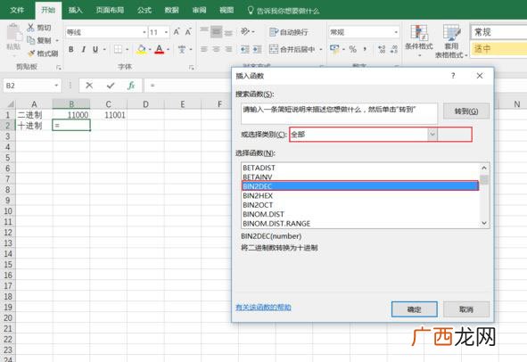Image resolution: width=527 pixels, height=362 pixels.
Task: Select cell C1 containing 11001
Action: pyautogui.click(x=108, y=115)
